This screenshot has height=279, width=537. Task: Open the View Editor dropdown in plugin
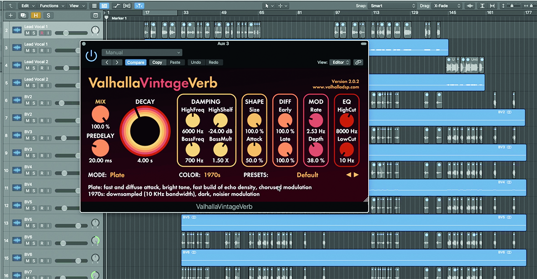pyautogui.click(x=341, y=63)
